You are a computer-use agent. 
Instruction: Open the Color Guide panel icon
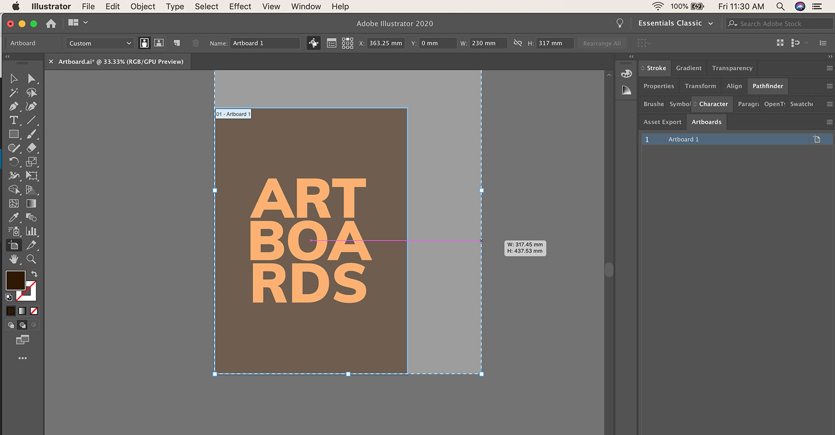626,90
